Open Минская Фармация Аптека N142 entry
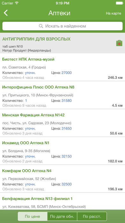The image size is (125, 223). tap(62, 123)
